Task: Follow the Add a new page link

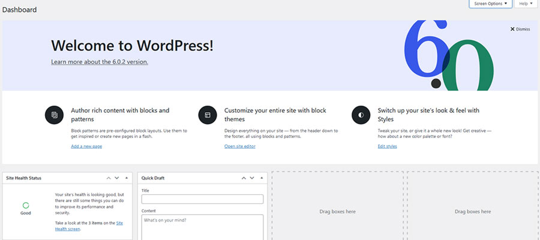Action: click(86, 146)
